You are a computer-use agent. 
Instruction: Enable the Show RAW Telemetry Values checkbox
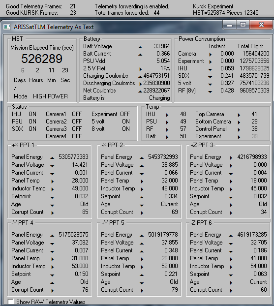[11, 302]
